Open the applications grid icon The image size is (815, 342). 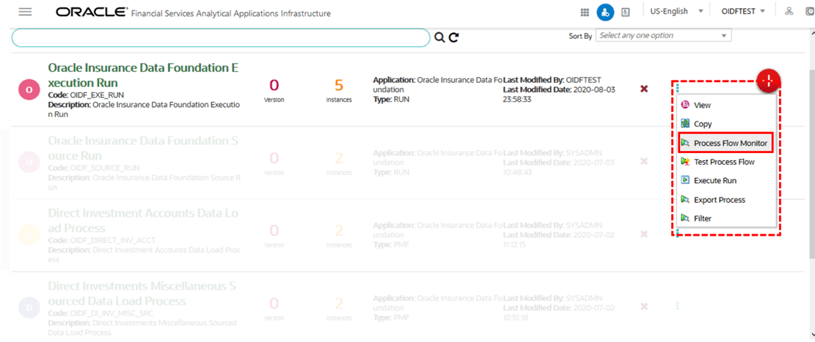click(x=585, y=12)
